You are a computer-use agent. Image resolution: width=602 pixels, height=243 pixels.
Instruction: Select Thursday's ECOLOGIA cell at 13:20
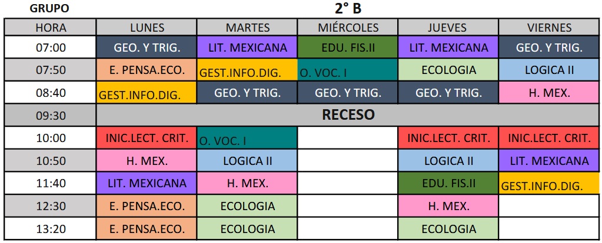coord(448,228)
